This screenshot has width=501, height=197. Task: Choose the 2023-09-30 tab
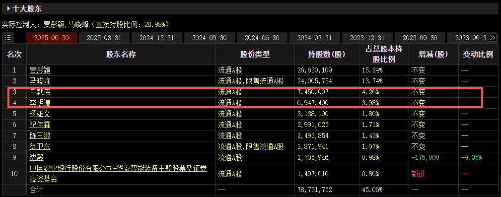click(x=420, y=38)
